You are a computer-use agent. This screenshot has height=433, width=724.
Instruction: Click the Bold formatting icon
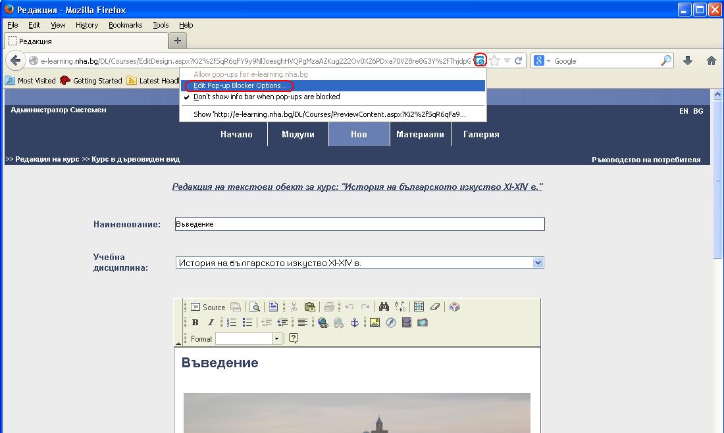[195, 323]
